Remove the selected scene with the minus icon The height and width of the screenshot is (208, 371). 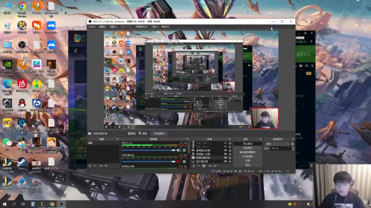coord(95,166)
